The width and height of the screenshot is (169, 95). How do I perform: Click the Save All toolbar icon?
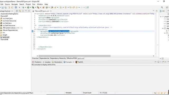coord(6,7)
